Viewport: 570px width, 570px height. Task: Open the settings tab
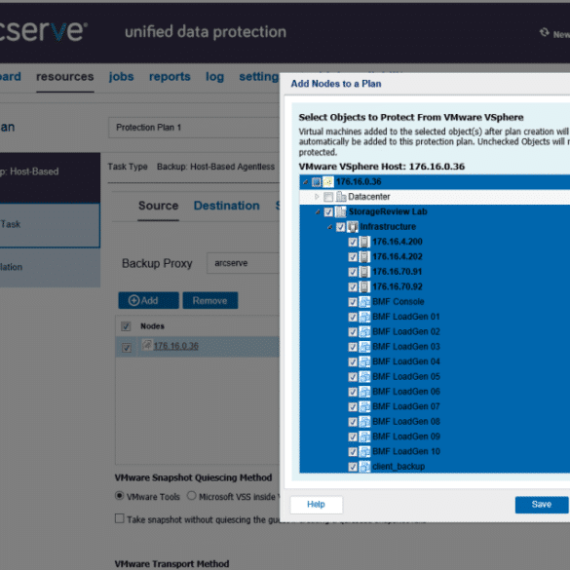point(259,77)
